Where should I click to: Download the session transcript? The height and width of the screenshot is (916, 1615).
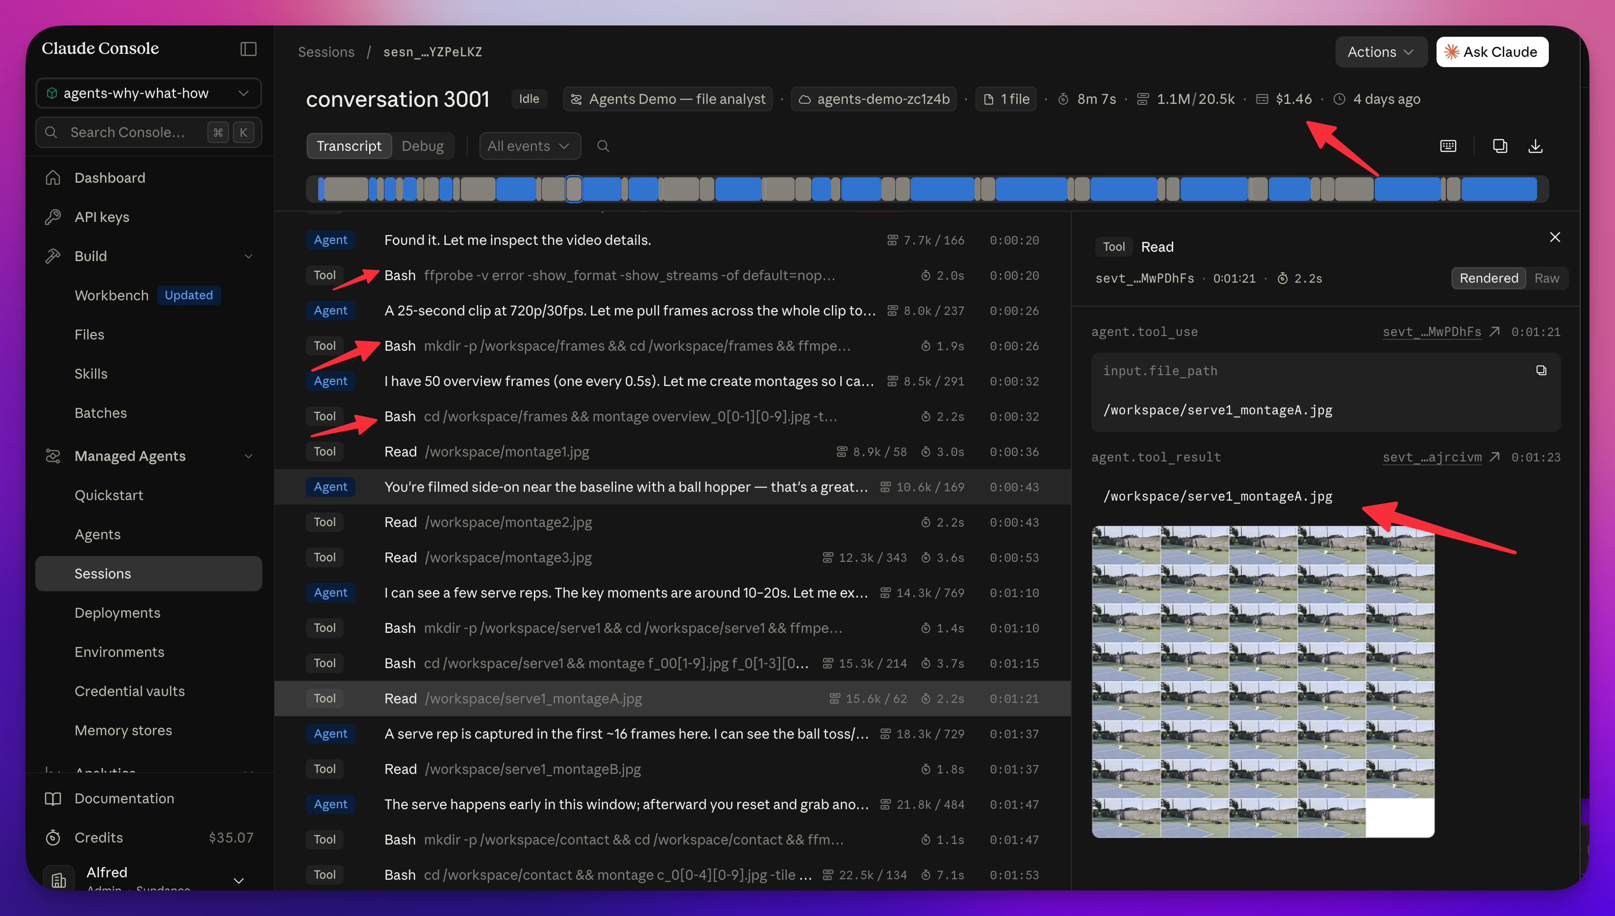pyautogui.click(x=1536, y=146)
